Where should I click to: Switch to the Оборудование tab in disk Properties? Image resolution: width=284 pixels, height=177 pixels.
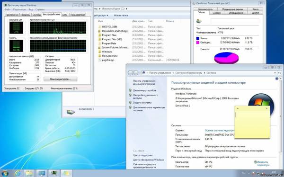pyautogui.click(x=236, y=13)
